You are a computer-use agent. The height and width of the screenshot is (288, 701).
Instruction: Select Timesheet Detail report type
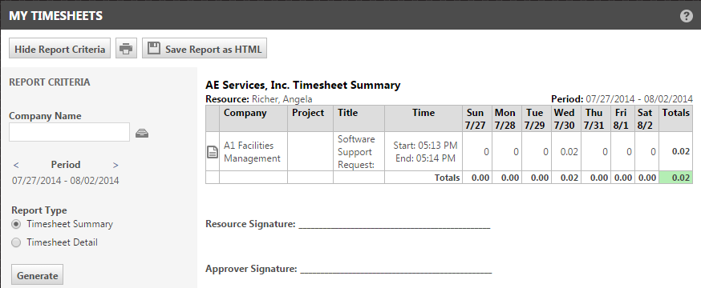tap(16, 243)
